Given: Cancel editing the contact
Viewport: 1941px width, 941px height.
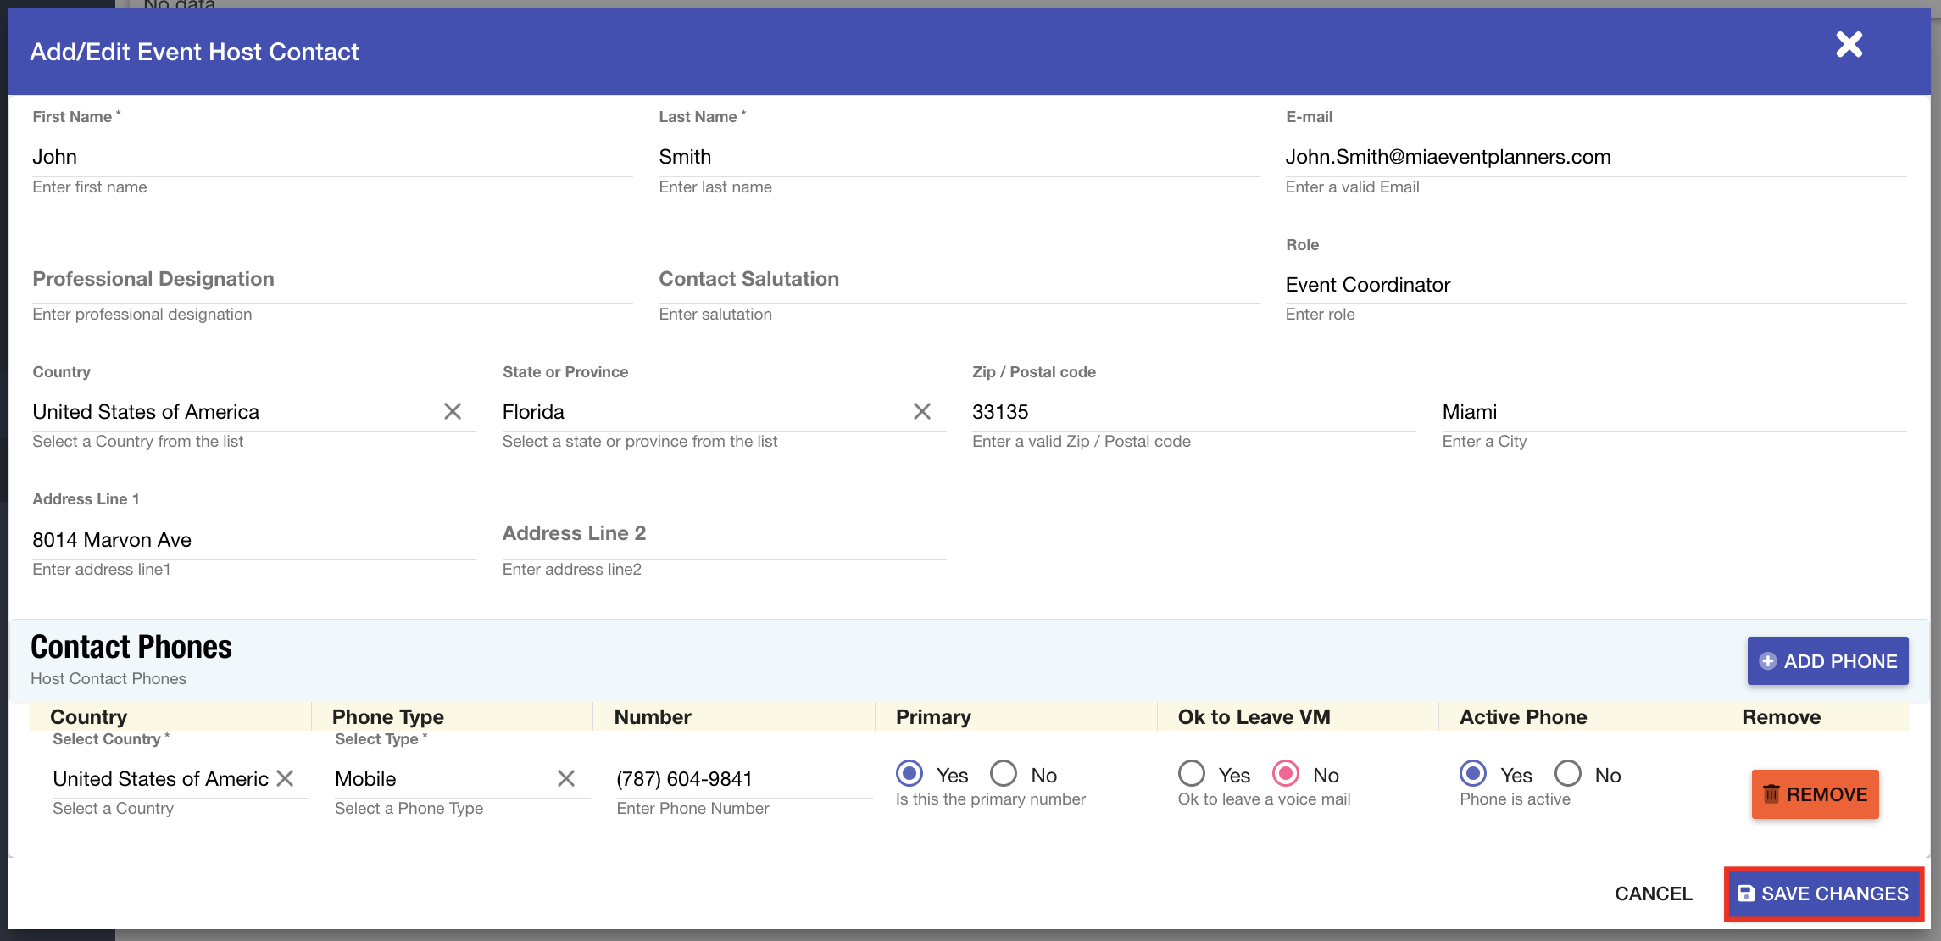Looking at the screenshot, I should coord(1653,894).
